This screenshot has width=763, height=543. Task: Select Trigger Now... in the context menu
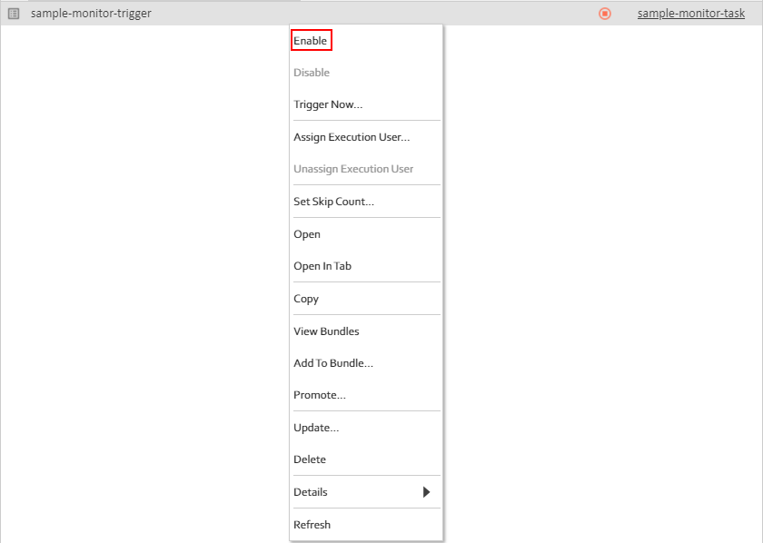point(328,104)
